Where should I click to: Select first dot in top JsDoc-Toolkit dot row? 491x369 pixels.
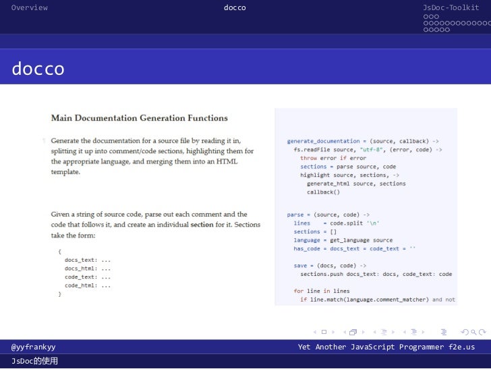coord(426,17)
